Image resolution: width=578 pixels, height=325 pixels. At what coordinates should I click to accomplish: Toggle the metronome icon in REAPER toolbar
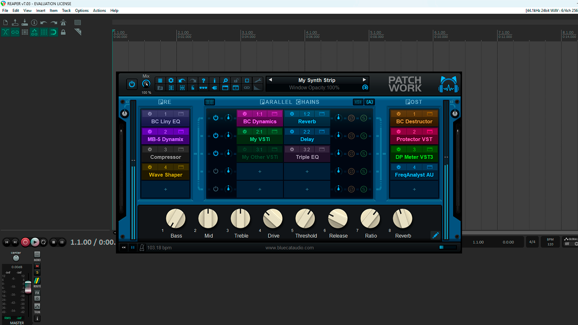pos(63,22)
